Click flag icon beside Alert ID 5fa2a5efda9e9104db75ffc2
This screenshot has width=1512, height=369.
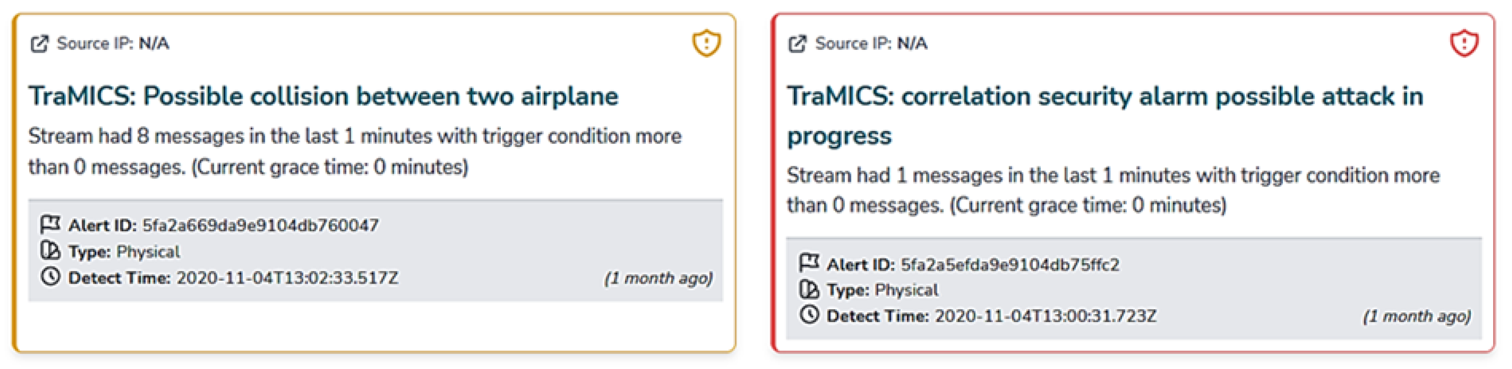tap(809, 263)
